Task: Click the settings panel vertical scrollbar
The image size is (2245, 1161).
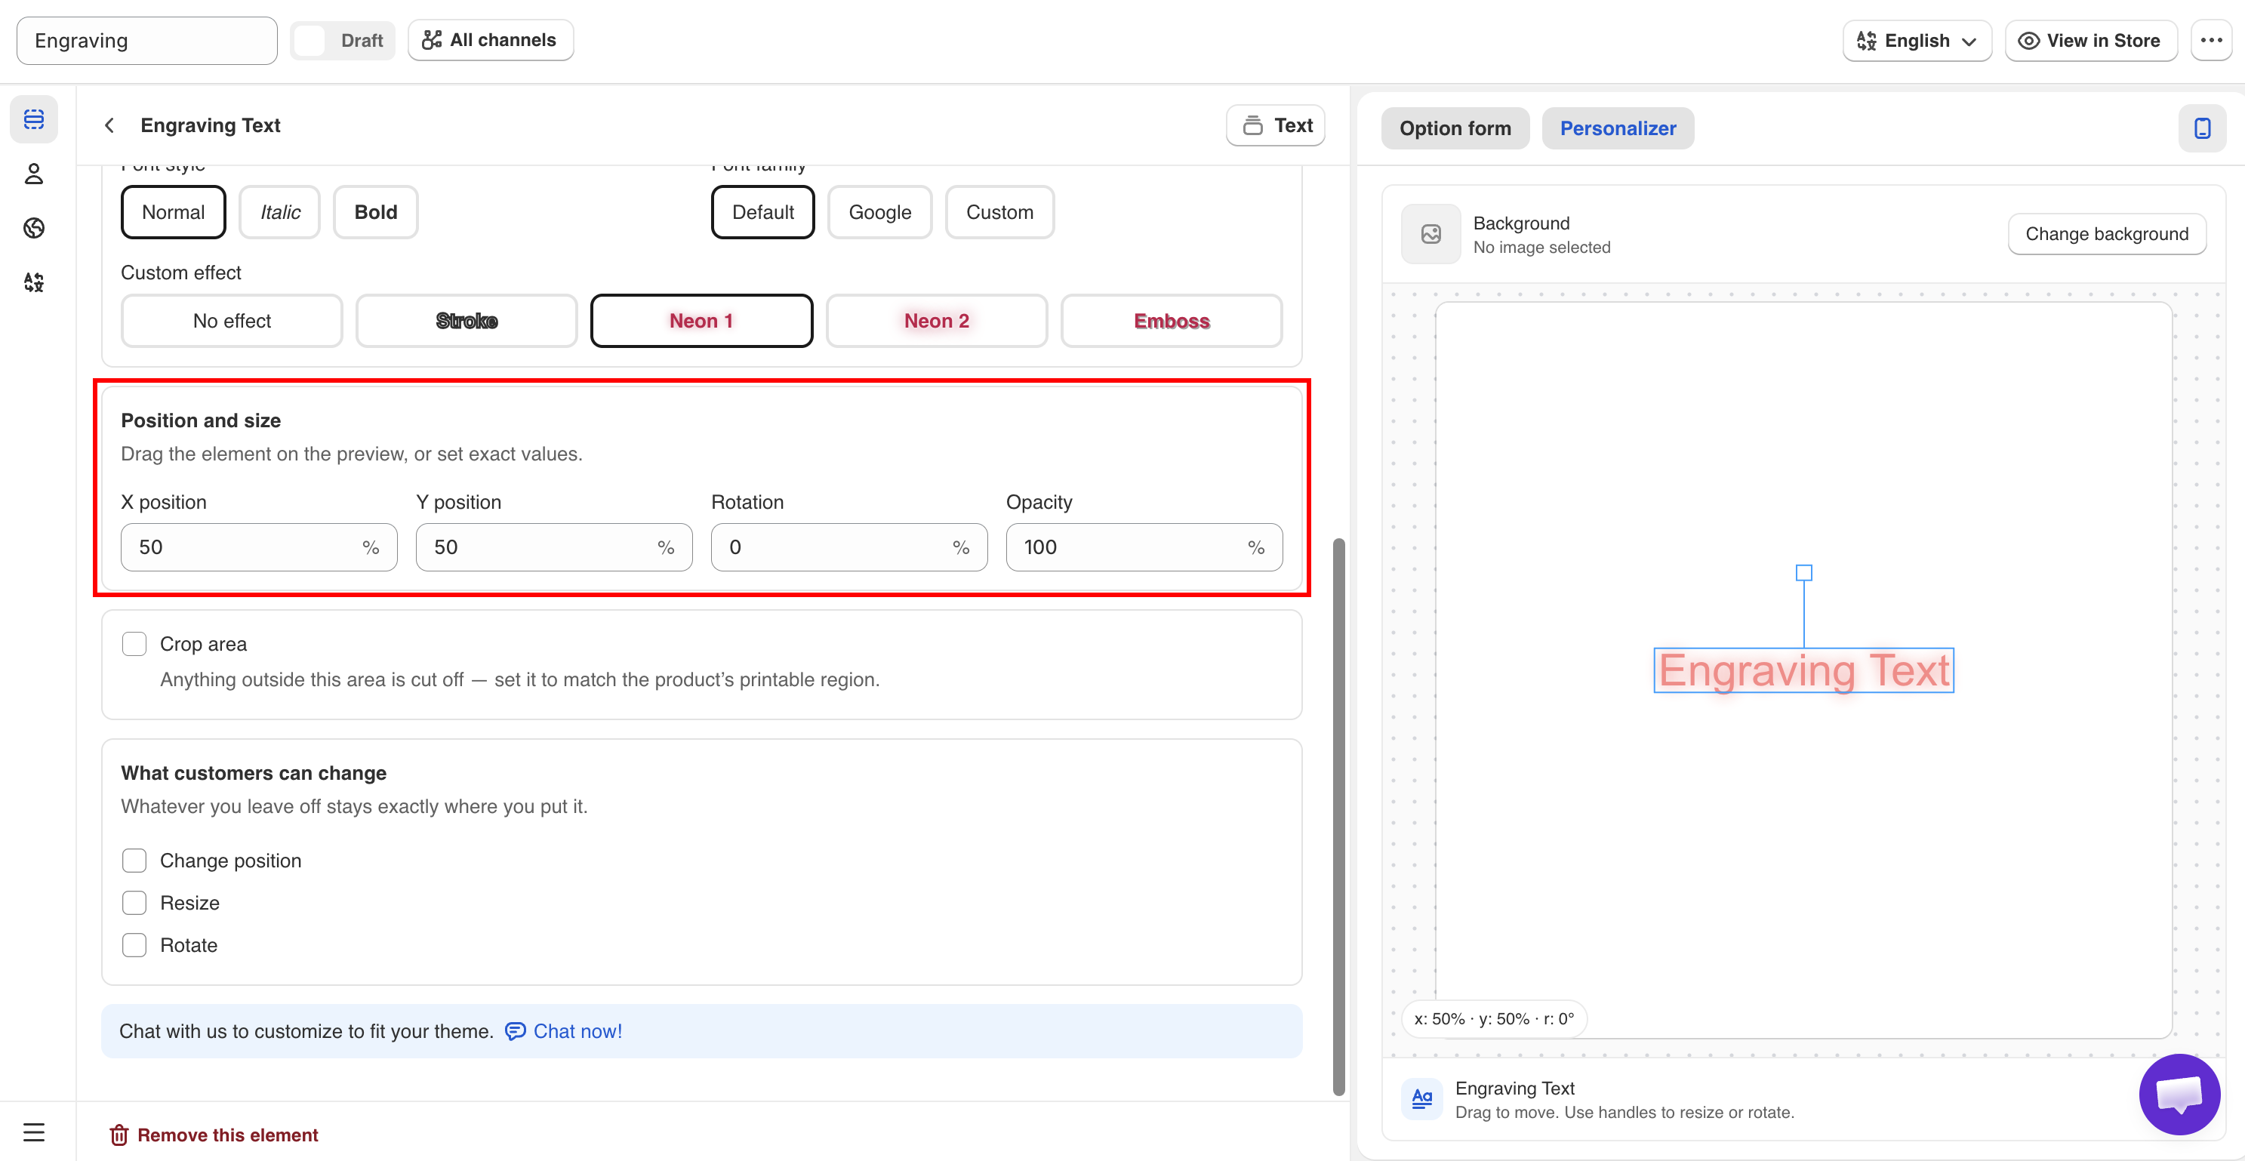Action: click(x=1338, y=816)
